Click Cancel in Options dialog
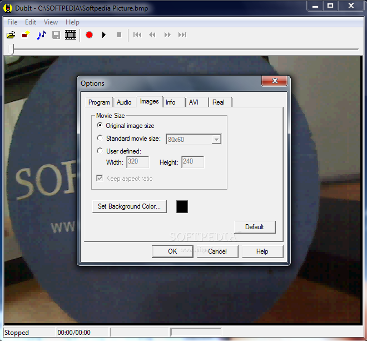The height and width of the screenshot is (341, 367). point(217,251)
